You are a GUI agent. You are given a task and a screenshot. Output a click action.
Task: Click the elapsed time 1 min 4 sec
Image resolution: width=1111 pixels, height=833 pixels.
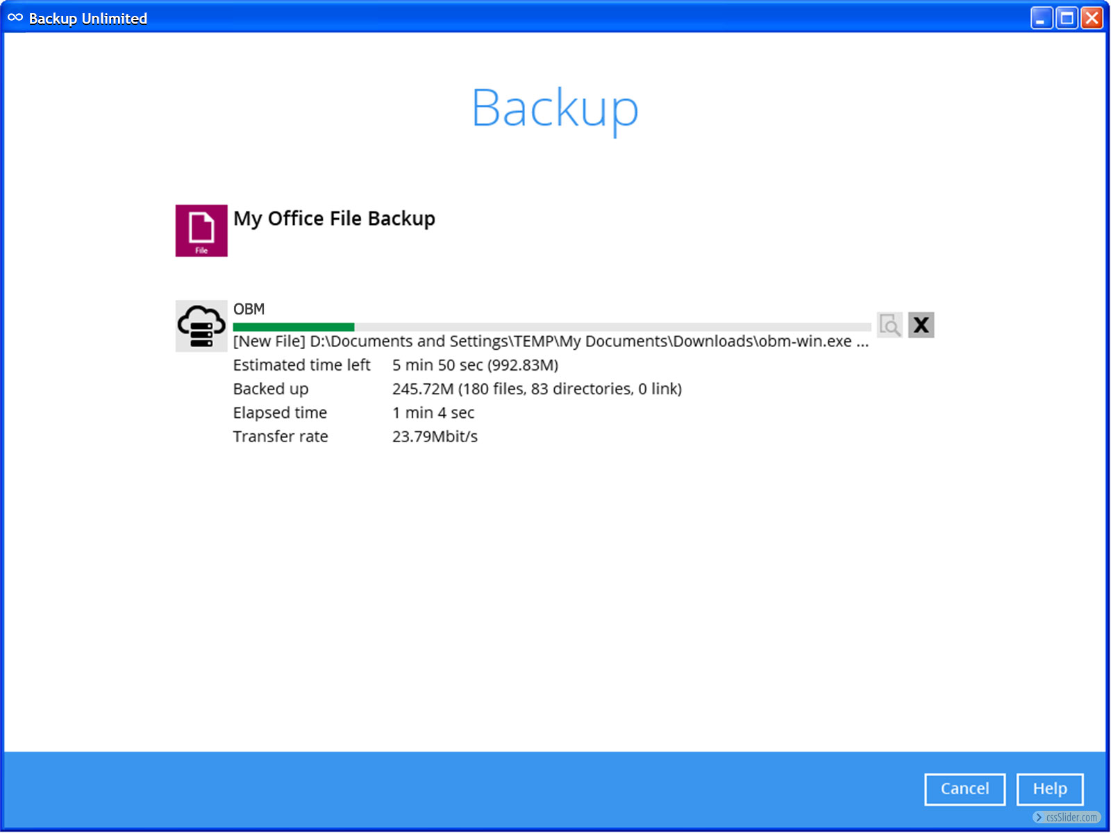tap(433, 413)
